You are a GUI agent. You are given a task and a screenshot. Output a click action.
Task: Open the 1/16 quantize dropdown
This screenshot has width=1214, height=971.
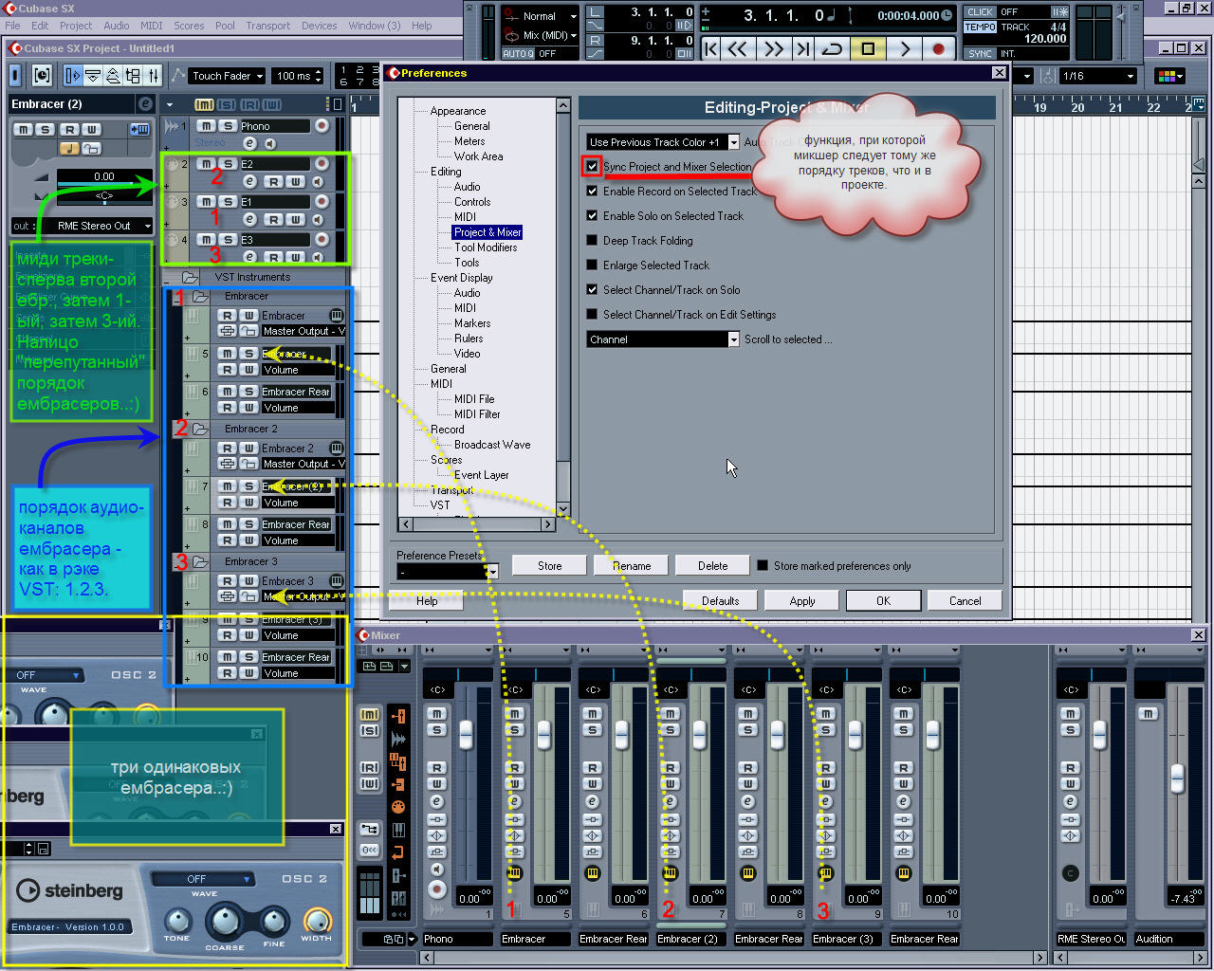[x=1099, y=76]
